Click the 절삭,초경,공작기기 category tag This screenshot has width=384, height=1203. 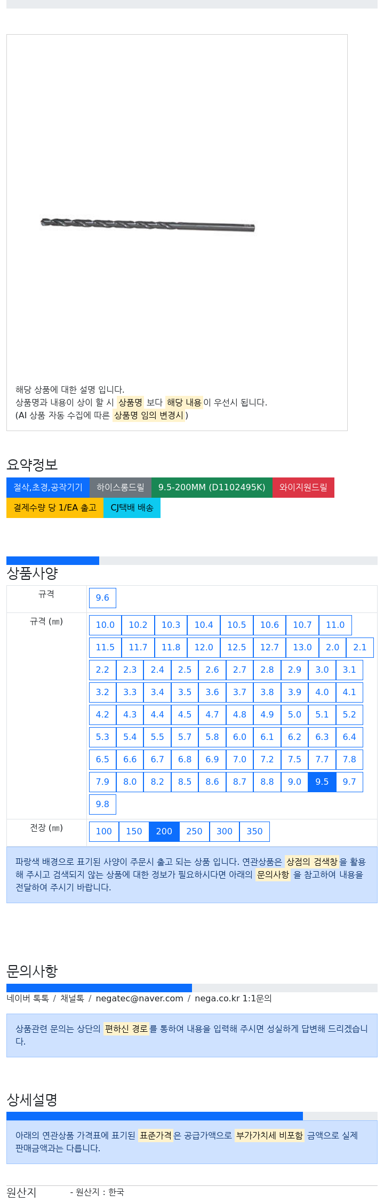tap(48, 488)
